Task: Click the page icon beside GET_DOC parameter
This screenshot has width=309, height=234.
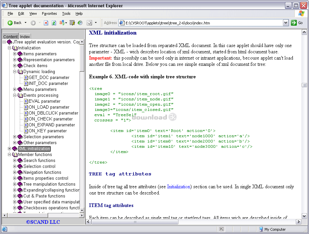Action: [x=26, y=77]
